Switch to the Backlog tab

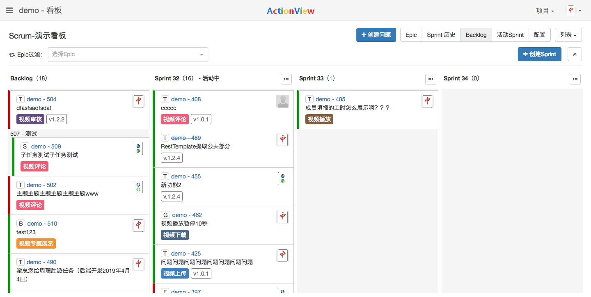tap(476, 35)
